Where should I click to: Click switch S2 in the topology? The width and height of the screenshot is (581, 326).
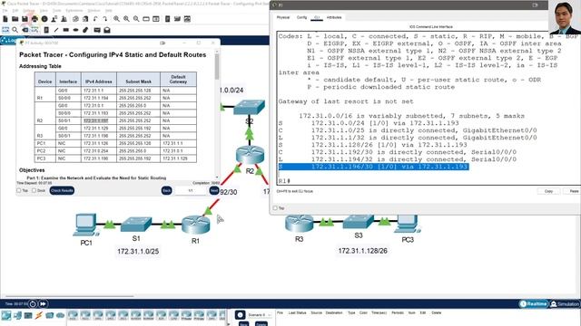click(x=250, y=107)
